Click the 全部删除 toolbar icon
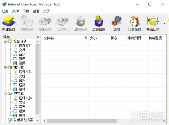The height and width of the screenshot is (125, 169). (x=99, y=21)
